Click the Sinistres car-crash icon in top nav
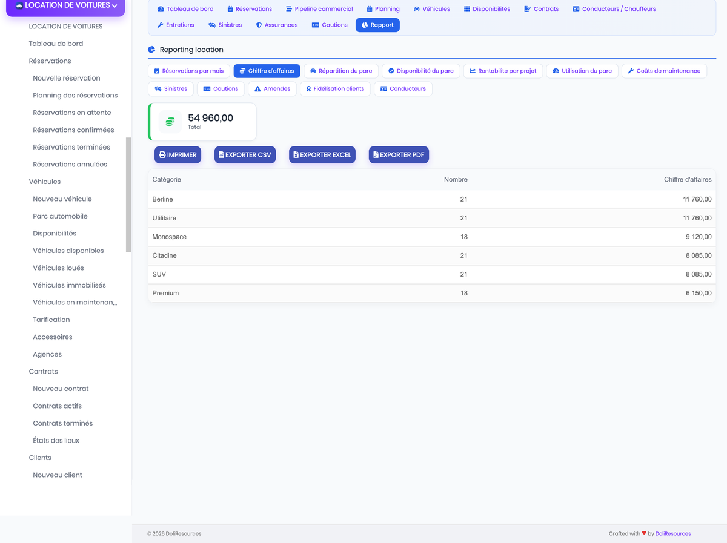727x543 pixels. point(212,25)
